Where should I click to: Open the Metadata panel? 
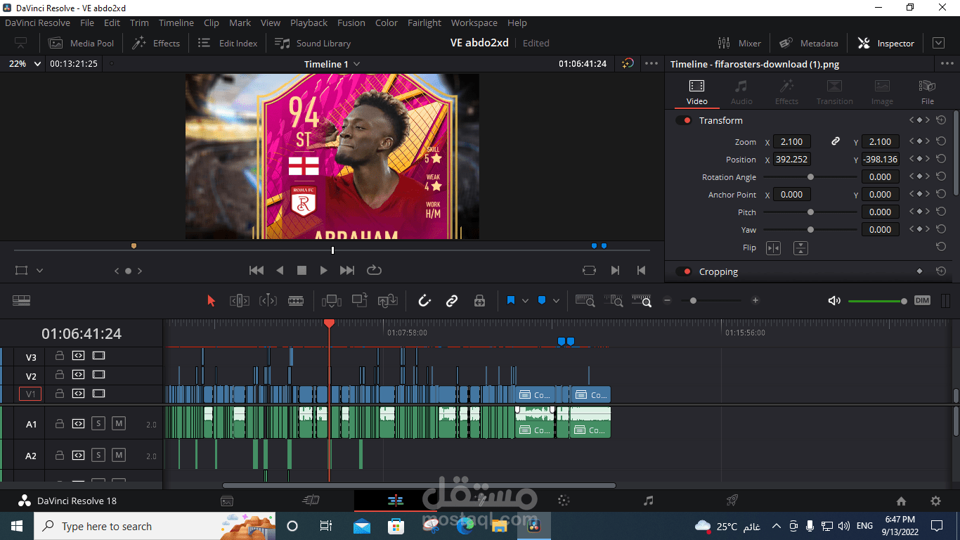tap(808, 43)
